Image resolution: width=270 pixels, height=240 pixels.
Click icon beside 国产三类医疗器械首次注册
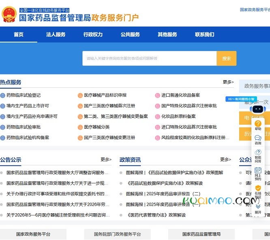80,106
